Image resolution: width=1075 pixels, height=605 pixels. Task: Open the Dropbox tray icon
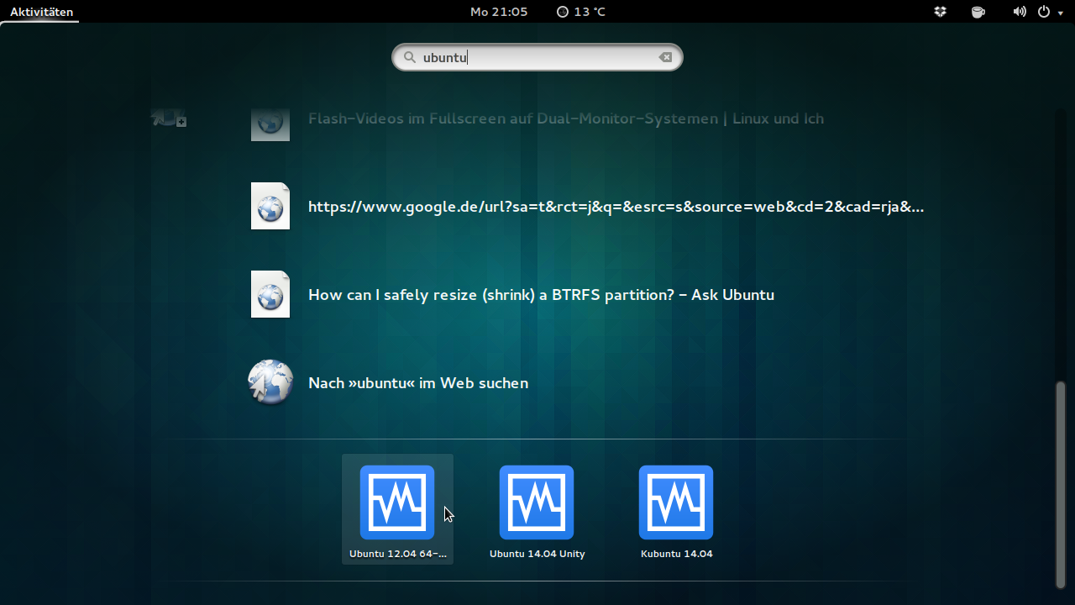pos(940,12)
